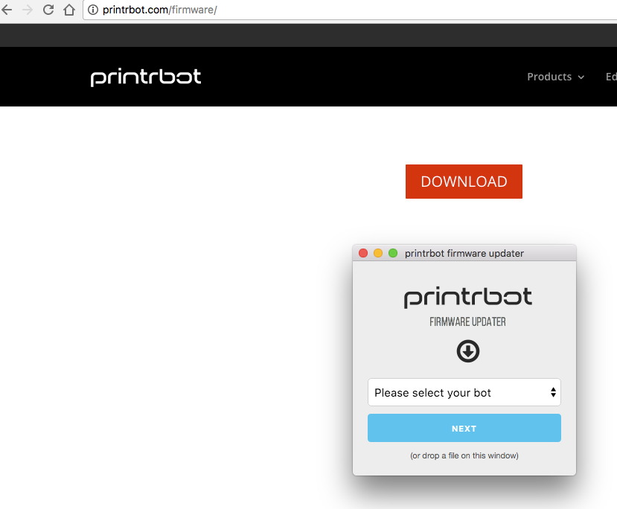
Task: Focus the printrbot.com/firmware/ address bar
Action: pyautogui.click(x=351, y=10)
